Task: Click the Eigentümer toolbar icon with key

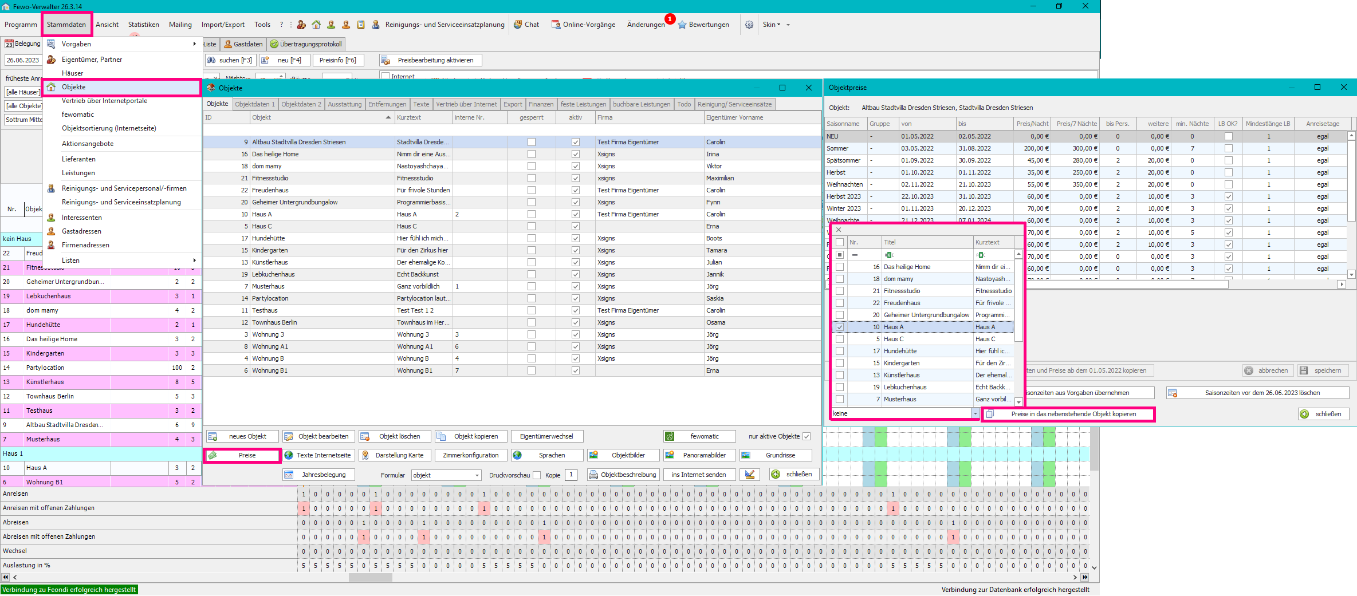Action: tap(301, 25)
